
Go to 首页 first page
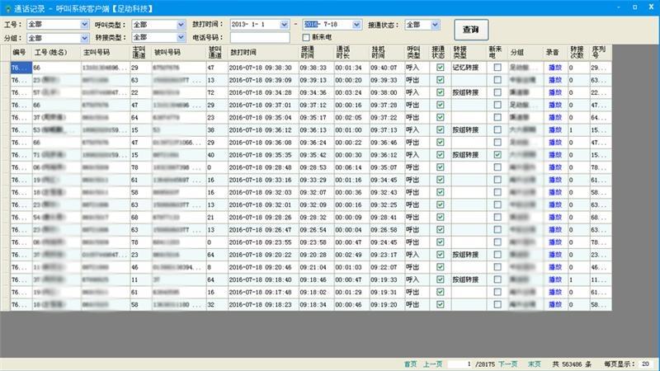pos(410,364)
